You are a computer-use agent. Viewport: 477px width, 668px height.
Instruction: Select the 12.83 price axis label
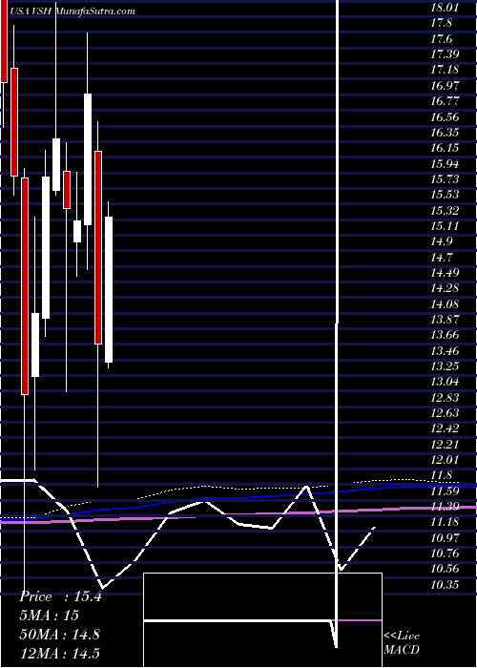[x=445, y=397]
